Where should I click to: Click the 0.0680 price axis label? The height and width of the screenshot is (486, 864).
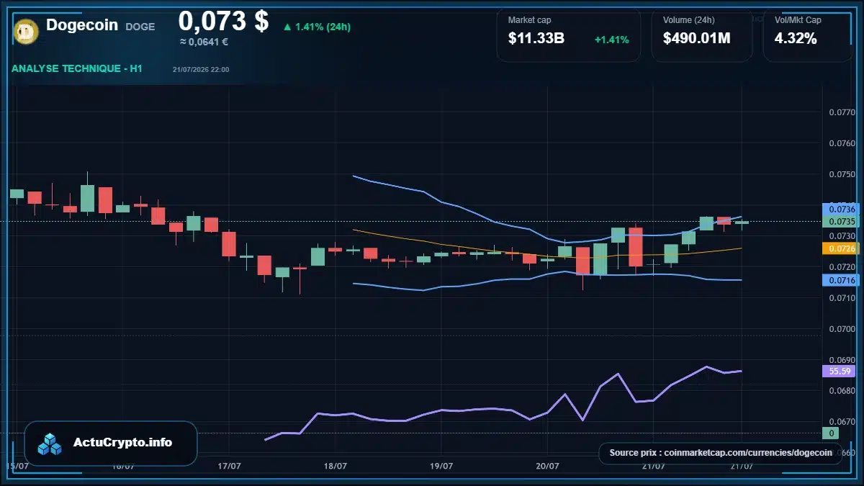coord(842,391)
